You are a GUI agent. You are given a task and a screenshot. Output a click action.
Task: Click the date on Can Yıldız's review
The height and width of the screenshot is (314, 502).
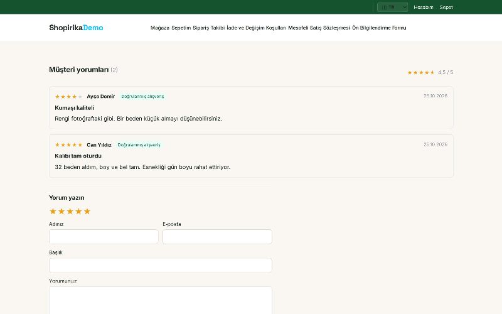435,144
